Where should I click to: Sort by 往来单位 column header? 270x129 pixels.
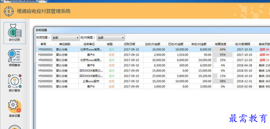click(89, 44)
